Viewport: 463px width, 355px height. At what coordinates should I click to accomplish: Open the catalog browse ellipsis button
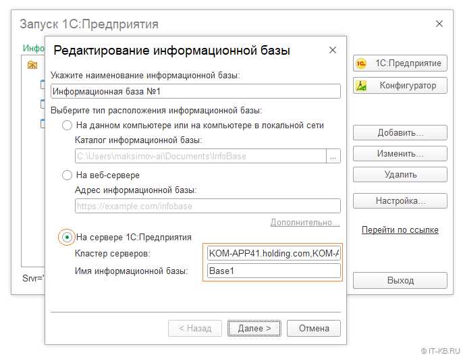(333, 156)
